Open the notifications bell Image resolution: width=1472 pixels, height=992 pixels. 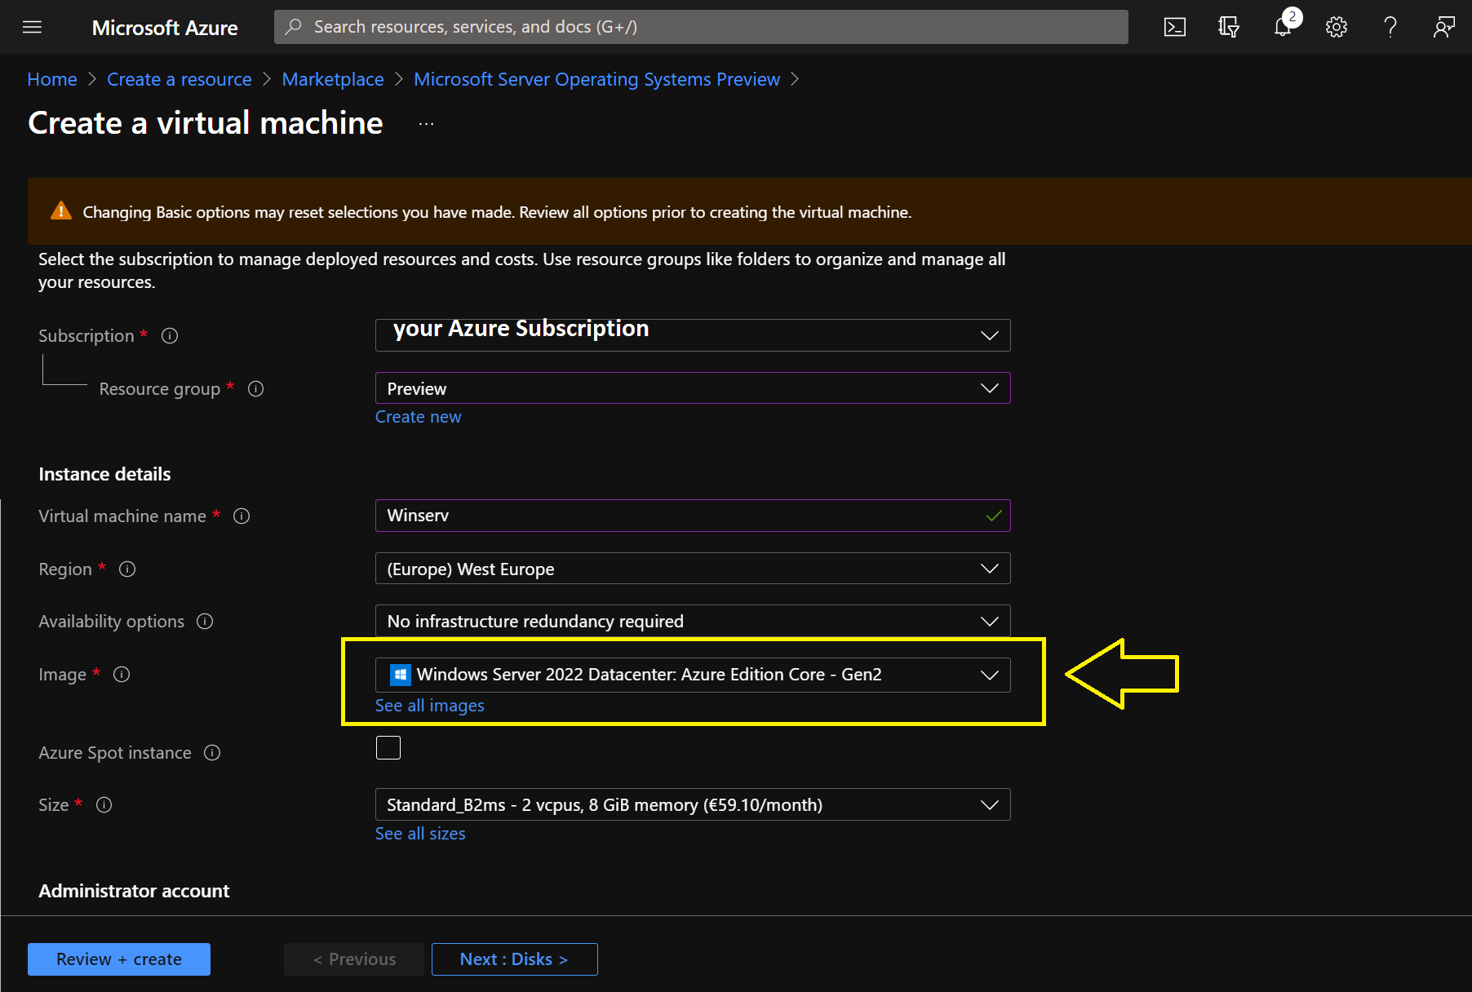[1283, 27]
